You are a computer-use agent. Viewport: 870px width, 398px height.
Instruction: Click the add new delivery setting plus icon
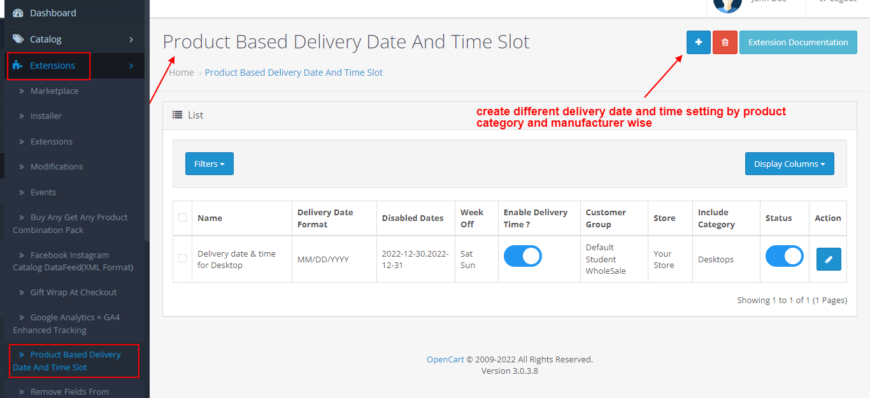tap(698, 42)
